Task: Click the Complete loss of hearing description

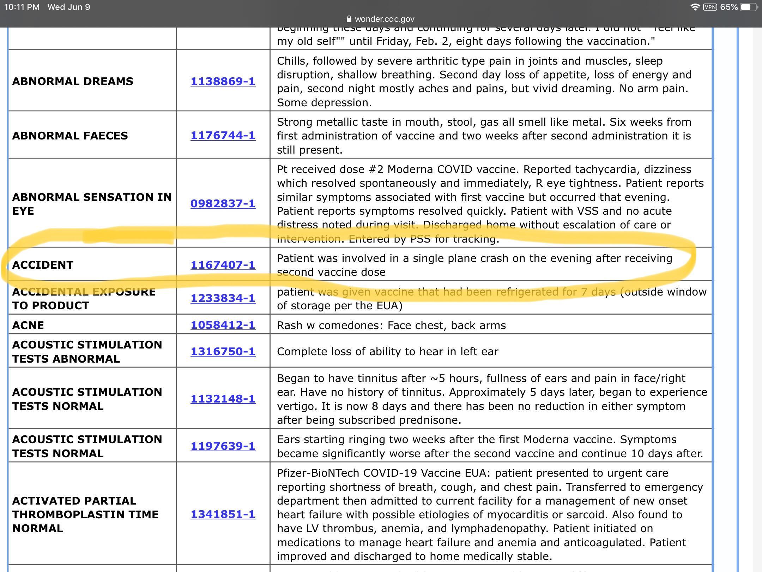Action: [388, 351]
